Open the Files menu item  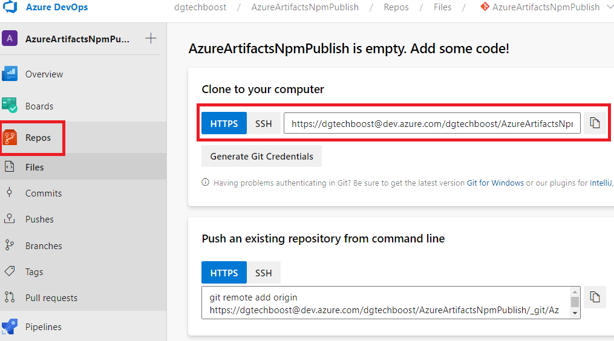pyautogui.click(x=34, y=167)
